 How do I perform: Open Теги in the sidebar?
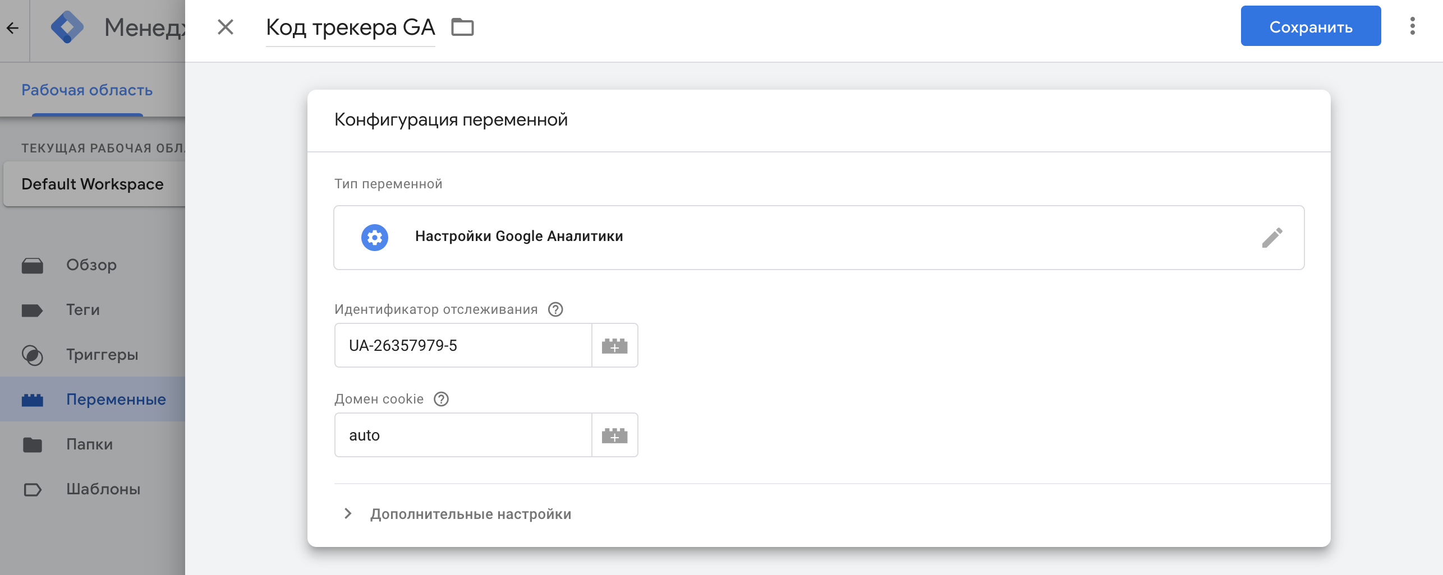[93, 309]
